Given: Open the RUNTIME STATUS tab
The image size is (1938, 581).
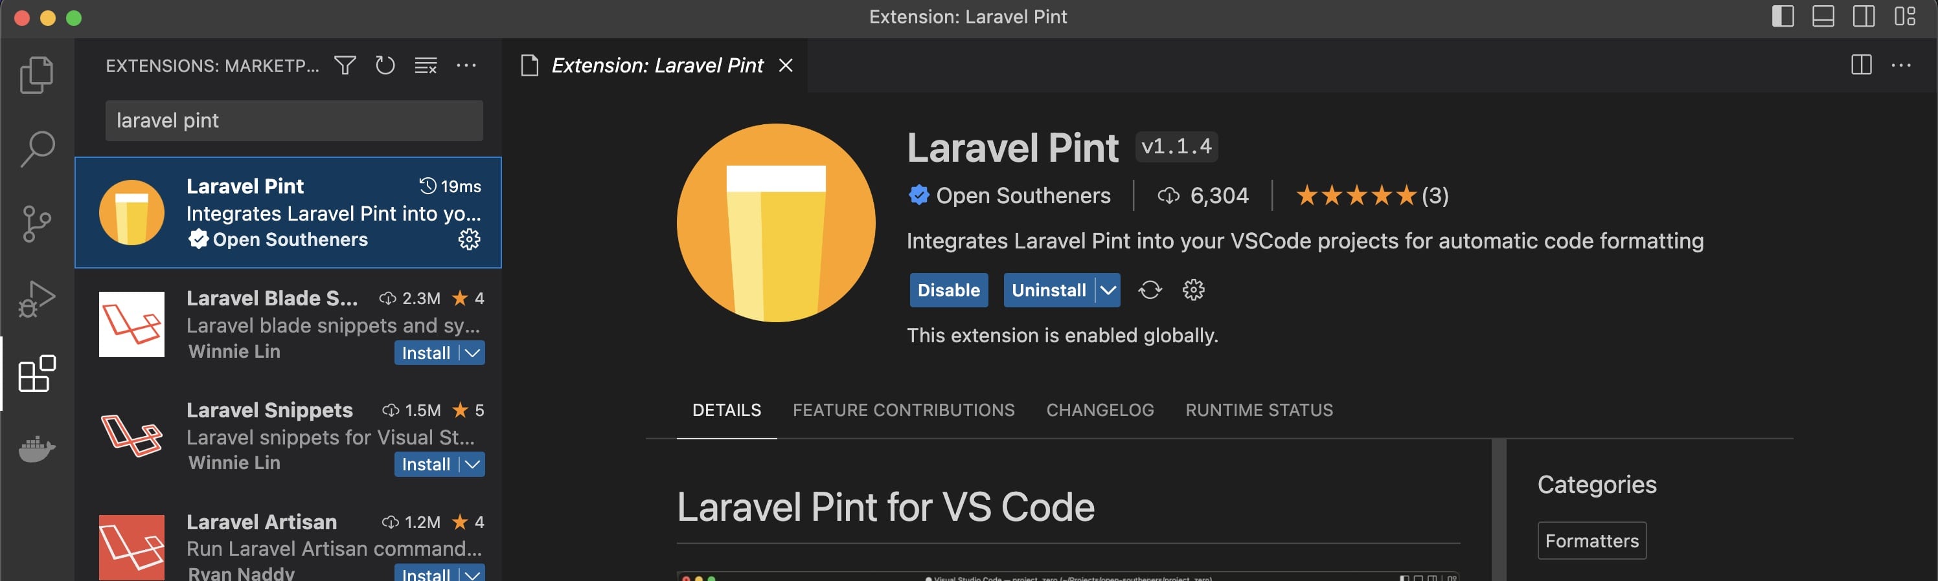Looking at the screenshot, I should pos(1259,410).
